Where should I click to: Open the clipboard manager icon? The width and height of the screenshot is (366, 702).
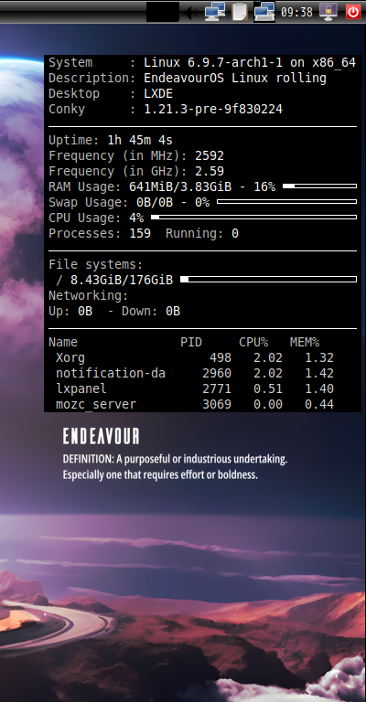pyautogui.click(x=239, y=12)
